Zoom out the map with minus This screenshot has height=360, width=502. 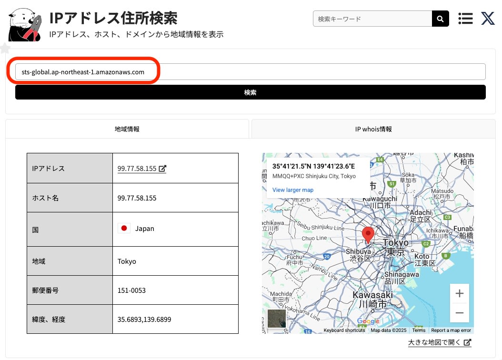(x=460, y=313)
